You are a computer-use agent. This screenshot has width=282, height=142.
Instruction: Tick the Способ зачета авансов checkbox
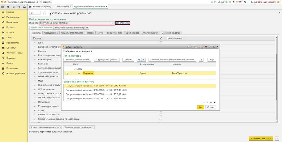pyautogui.click(x=160, y=115)
